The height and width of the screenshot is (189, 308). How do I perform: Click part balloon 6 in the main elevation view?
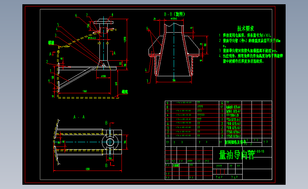click(x=76, y=15)
